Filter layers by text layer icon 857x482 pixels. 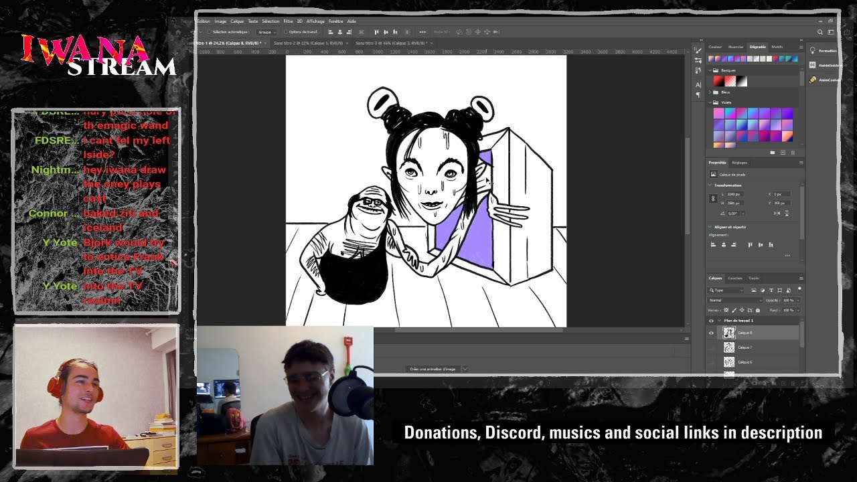coord(771,291)
